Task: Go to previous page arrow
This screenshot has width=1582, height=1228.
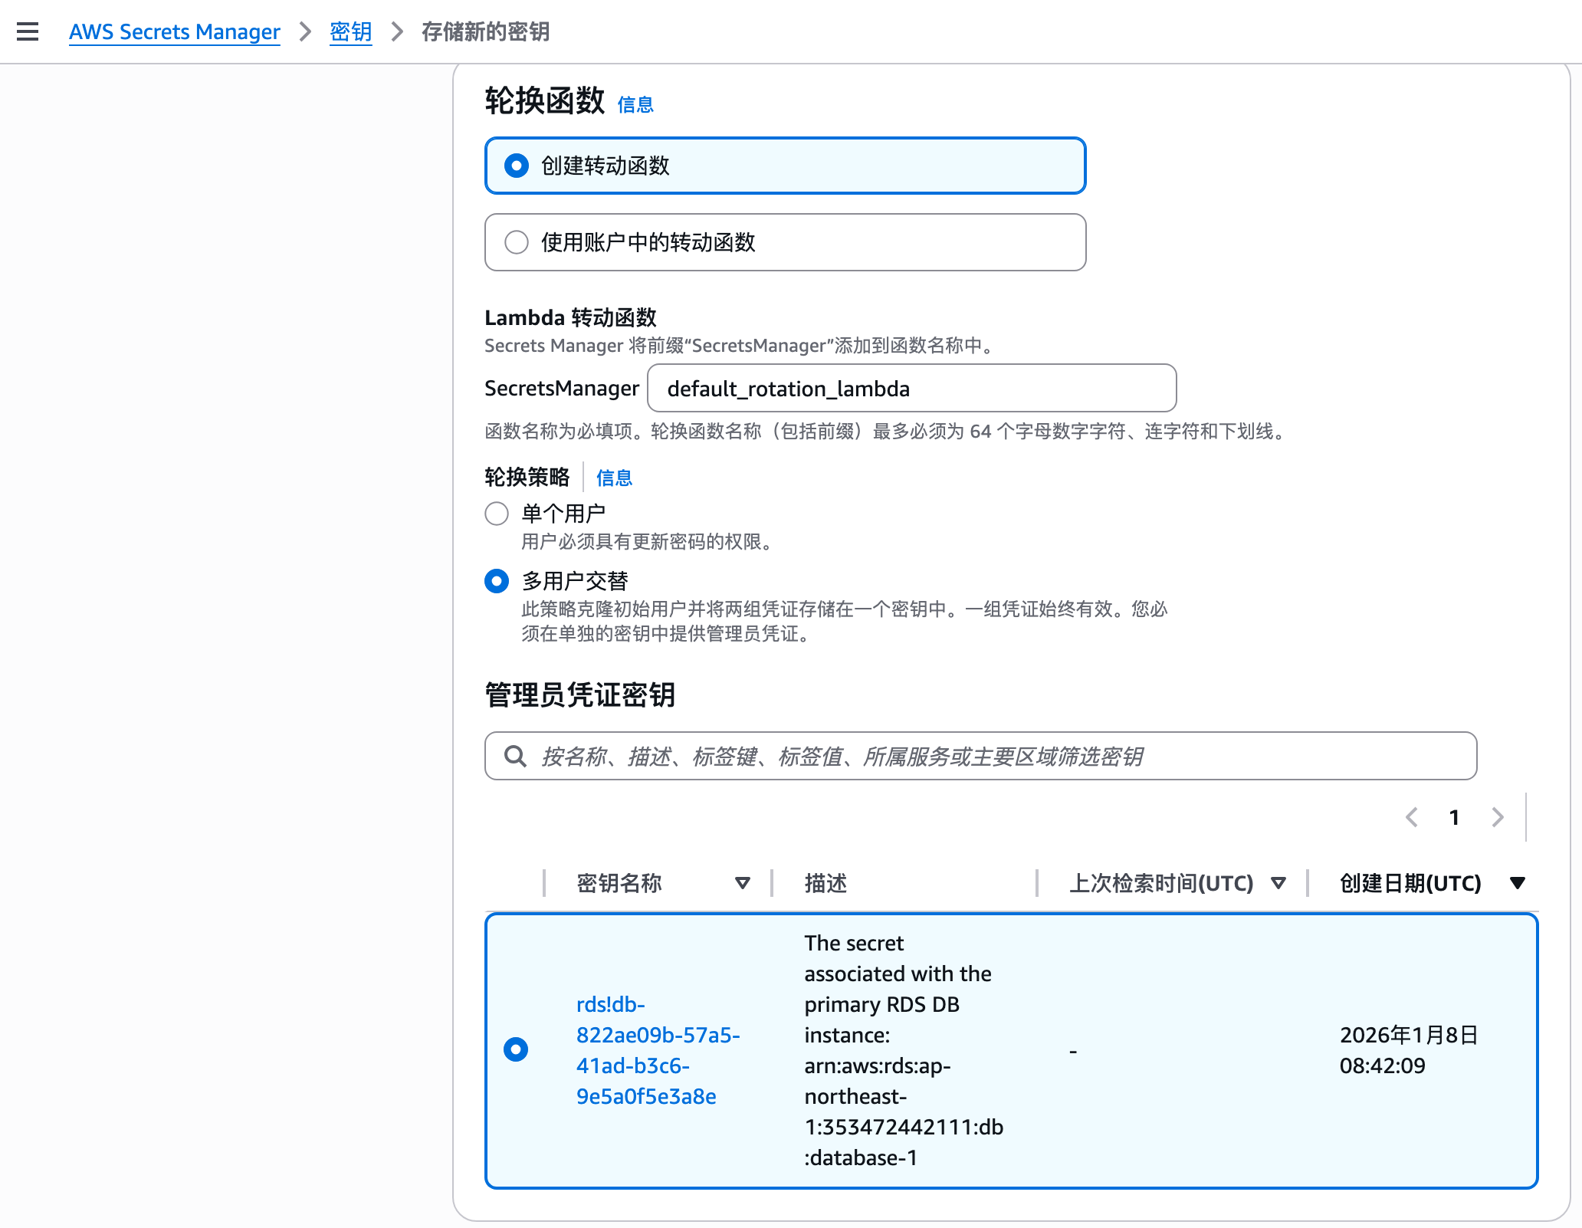Action: (x=1412, y=817)
